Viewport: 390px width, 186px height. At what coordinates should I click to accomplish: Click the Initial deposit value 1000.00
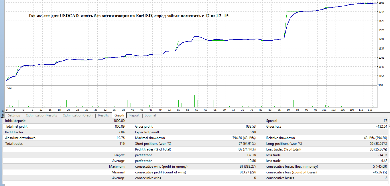[119, 121]
